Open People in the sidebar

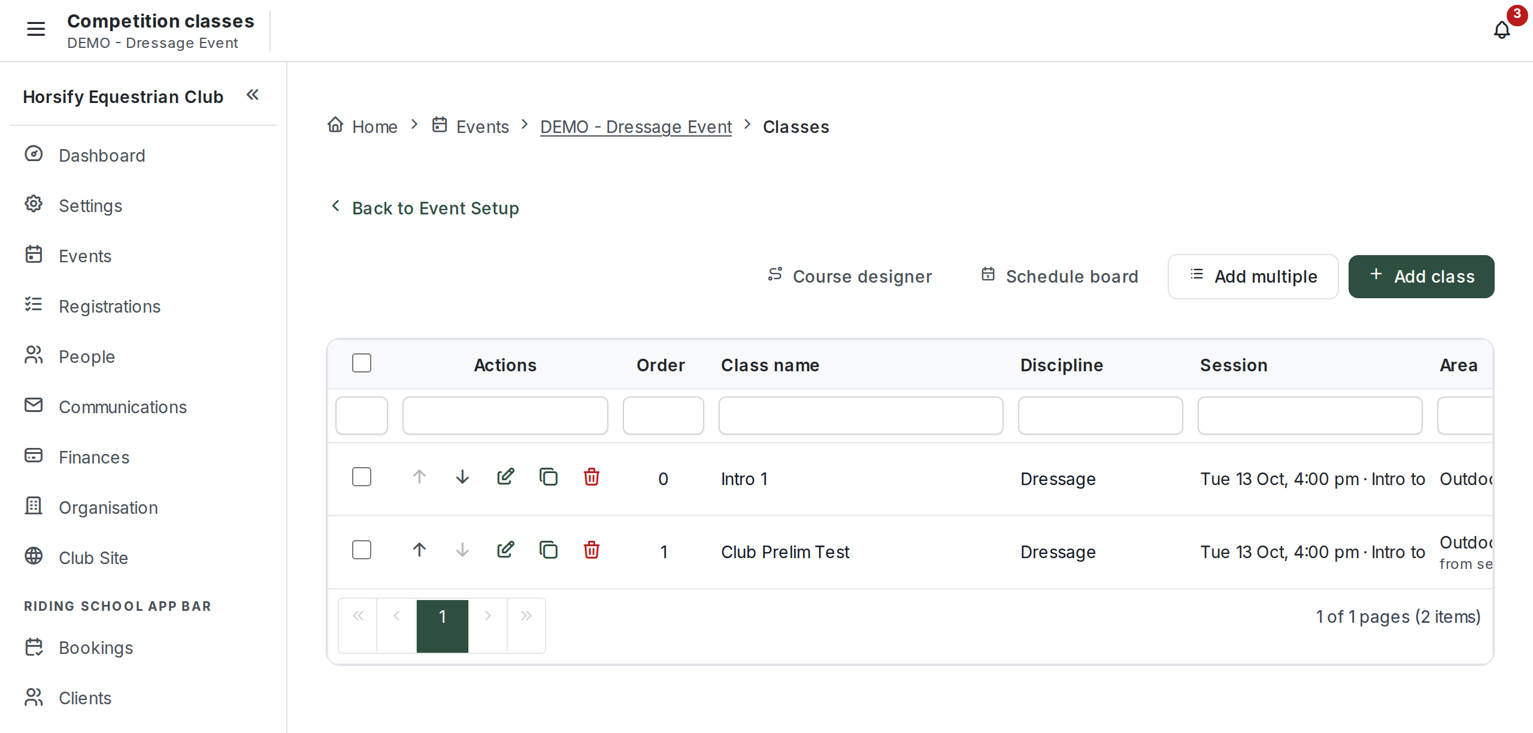click(x=143, y=356)
